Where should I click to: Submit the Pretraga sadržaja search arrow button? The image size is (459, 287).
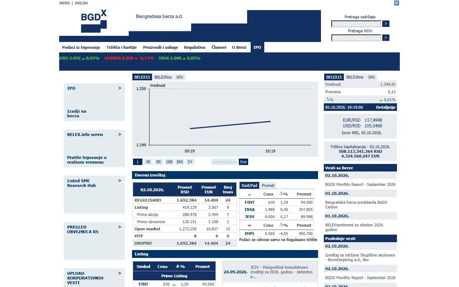click(x=386, y=24)
